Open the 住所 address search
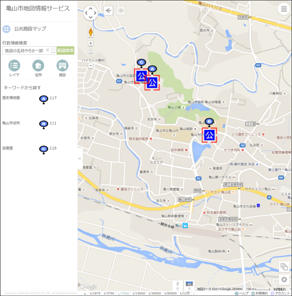 (x=38, y=68)
